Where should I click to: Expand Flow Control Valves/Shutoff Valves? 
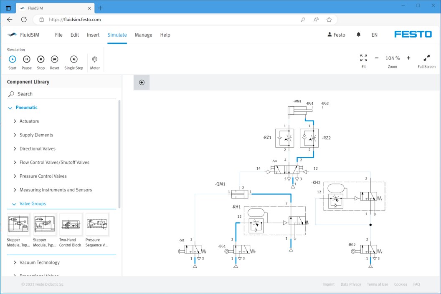click(x=15, y=162)
